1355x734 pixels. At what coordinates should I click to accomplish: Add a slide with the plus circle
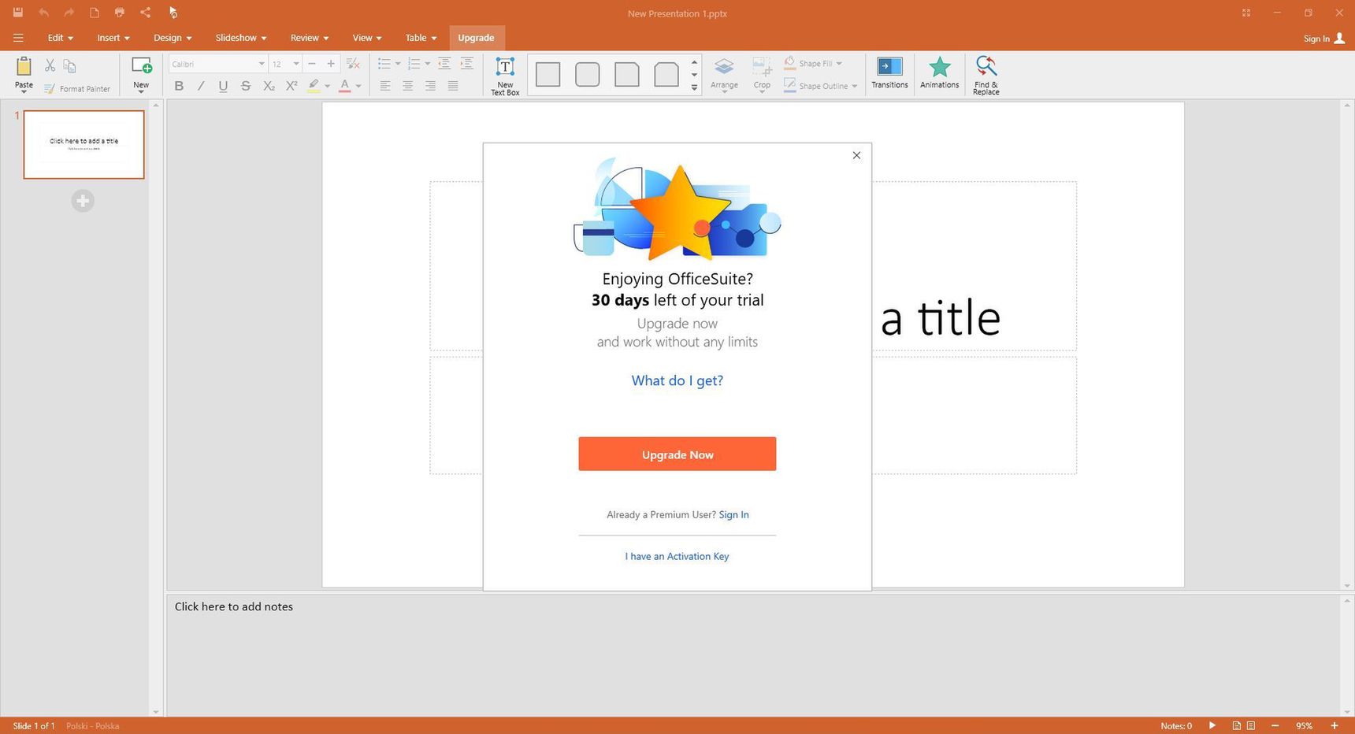(83, 201)
